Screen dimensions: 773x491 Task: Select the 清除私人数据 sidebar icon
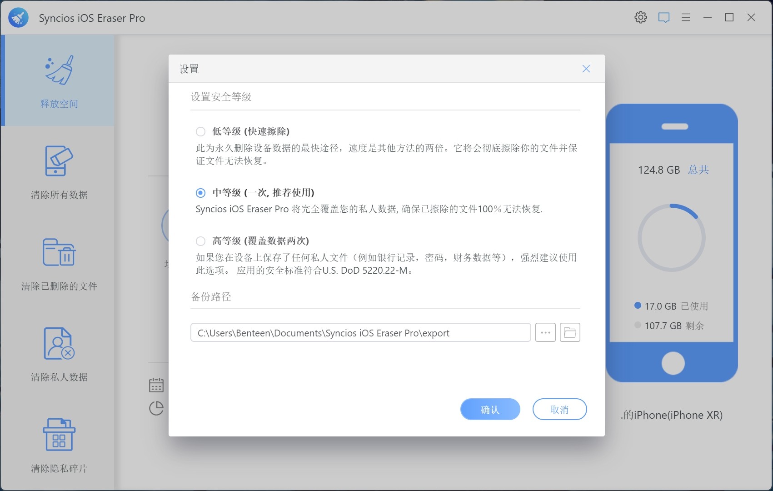click(x=59, y=343)
